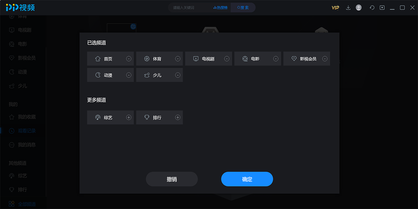418x209 pixels.
Task: Remove 影视会员 channel with minus button
Action: coord(325,59)
